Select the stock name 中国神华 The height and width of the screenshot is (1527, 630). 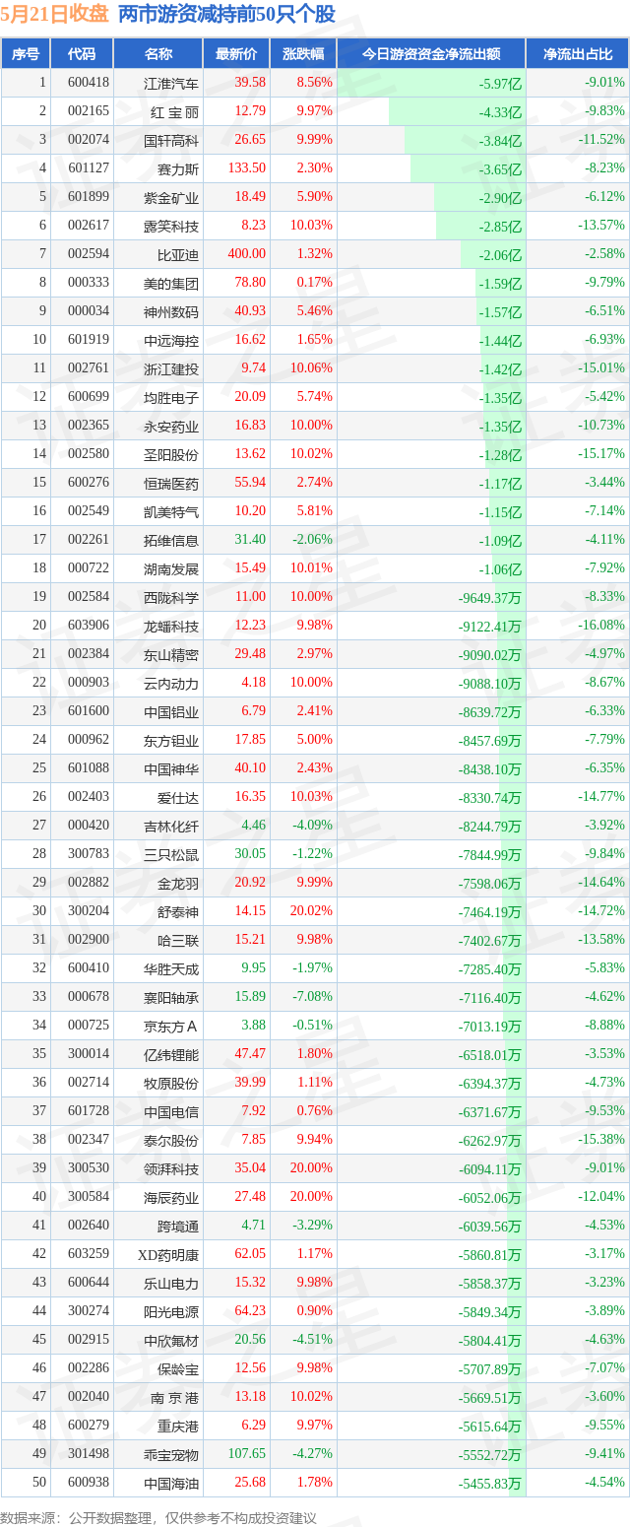pos(171,768)
